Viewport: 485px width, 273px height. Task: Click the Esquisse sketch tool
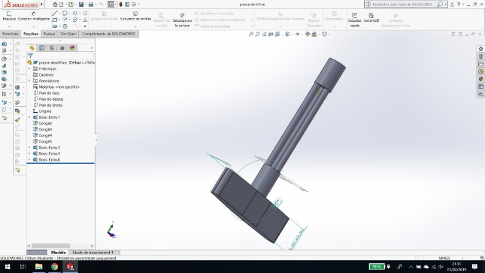[9, 16]
